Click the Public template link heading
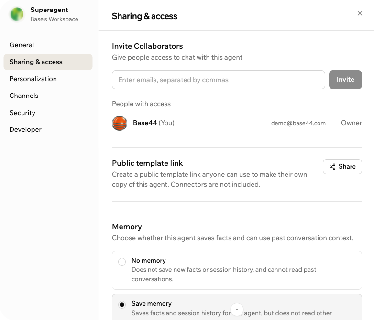 point(147,163)
